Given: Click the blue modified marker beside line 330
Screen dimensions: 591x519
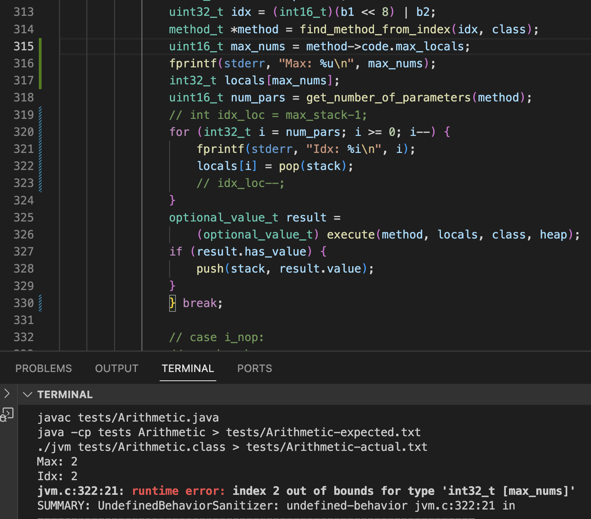Looking at the screenshot, I should [40, 303].
